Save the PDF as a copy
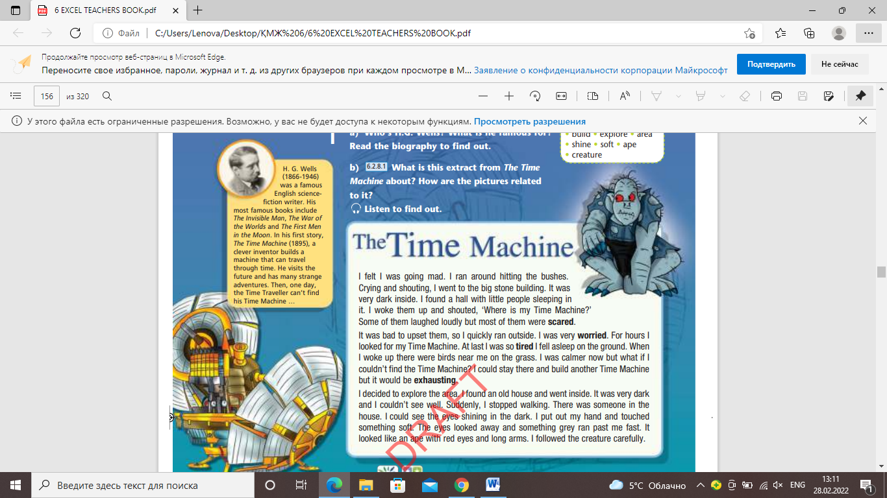 [829, 96]
